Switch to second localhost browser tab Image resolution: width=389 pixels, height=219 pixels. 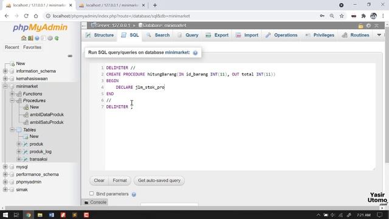tap(112, 5)
